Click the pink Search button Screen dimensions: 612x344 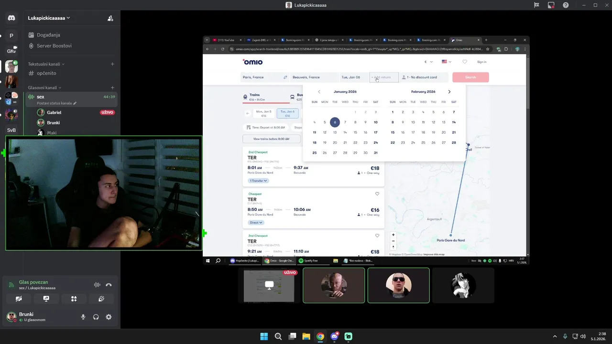pyautogui.click(x=470, y=77)
